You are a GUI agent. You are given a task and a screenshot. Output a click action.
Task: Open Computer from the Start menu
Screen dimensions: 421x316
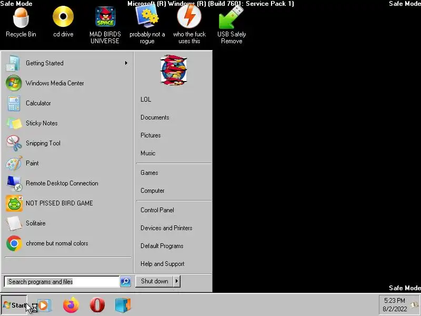(x=153, y=191)
